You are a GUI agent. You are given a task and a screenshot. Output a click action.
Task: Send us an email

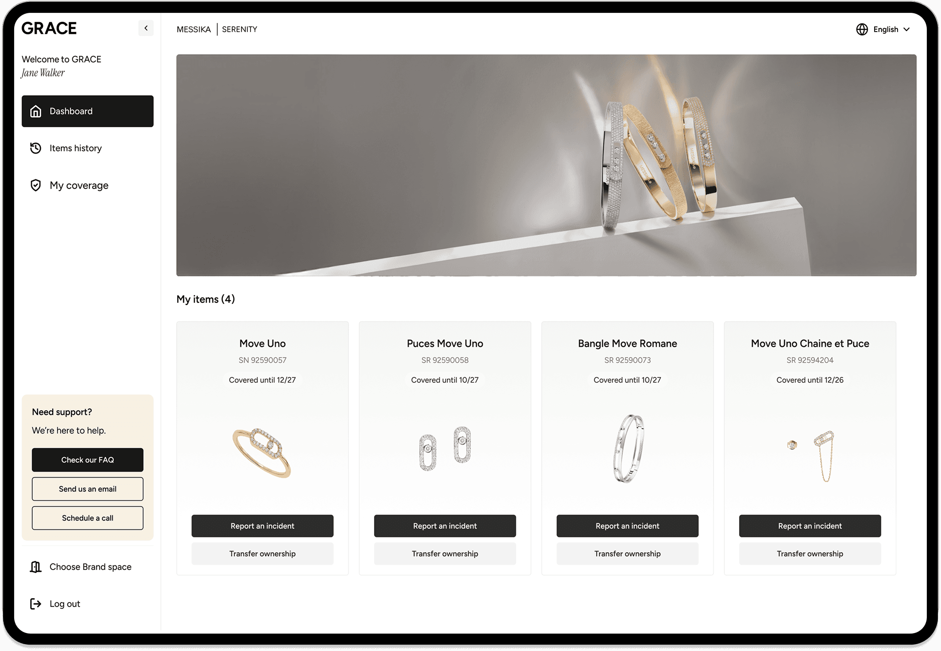(87, 489)
